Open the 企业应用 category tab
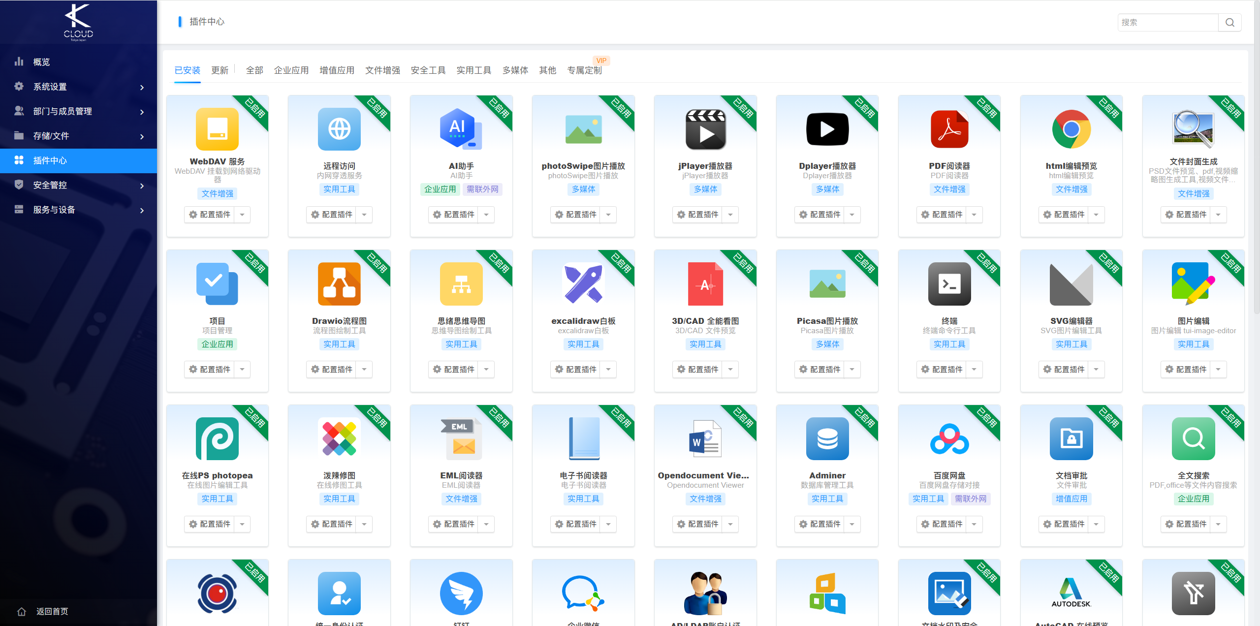 click(291, 70)
